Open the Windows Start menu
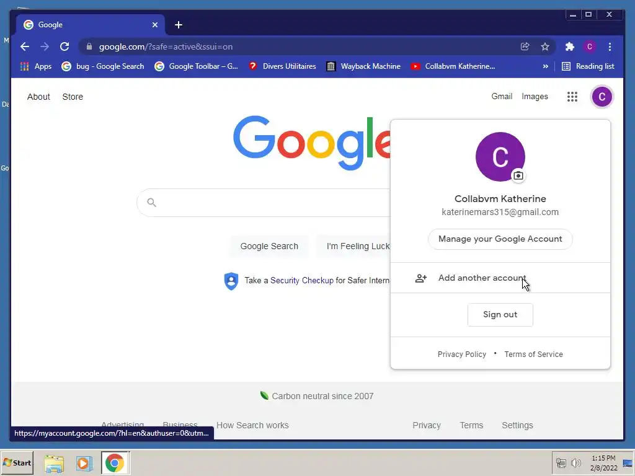This screenshot has height=476, width=635. point(17,462)
